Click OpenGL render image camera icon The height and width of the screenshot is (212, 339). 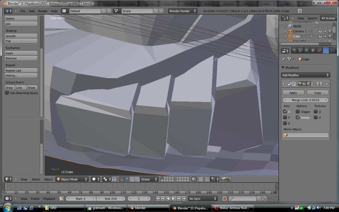(223, 179)
